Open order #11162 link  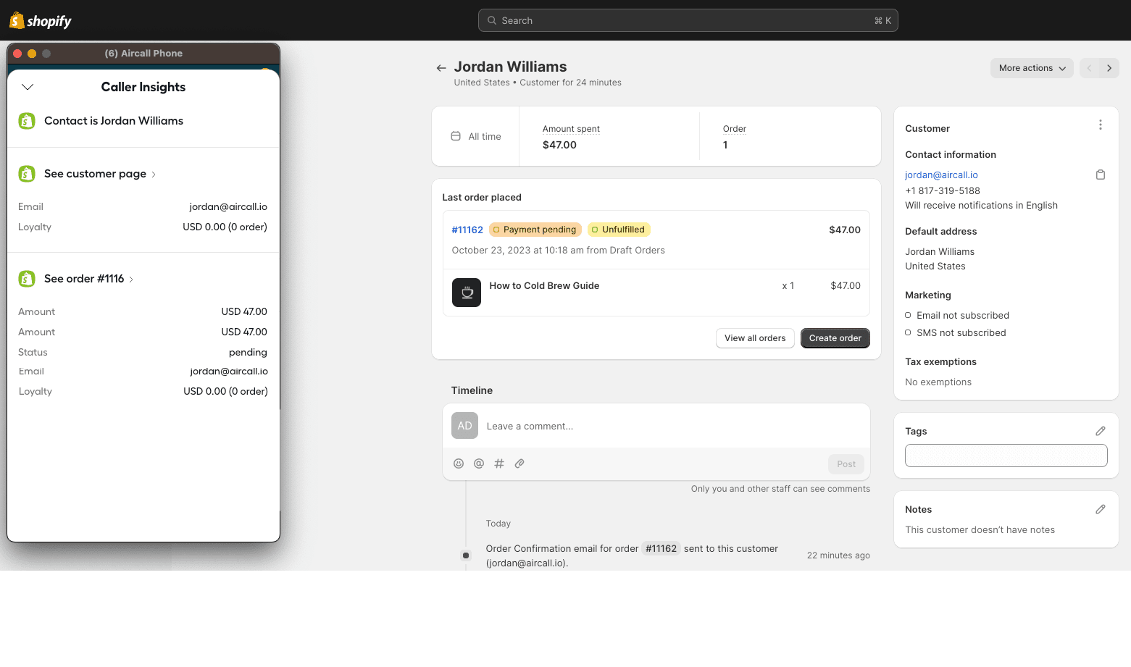[467, 230]
